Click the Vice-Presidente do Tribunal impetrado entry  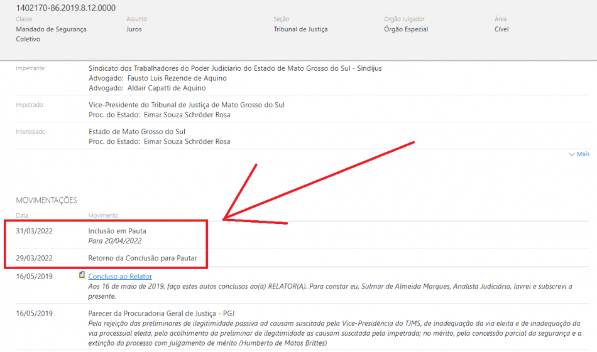pyautogui.click(x=187, y=105)
